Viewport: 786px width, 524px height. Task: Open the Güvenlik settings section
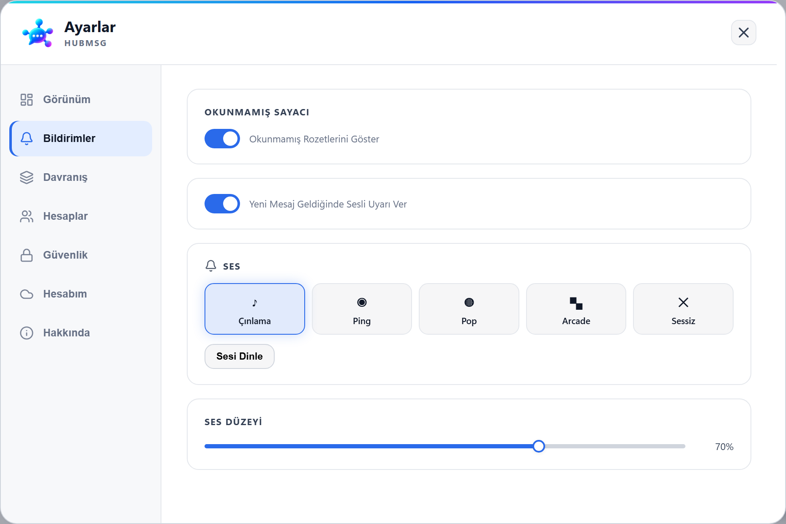click(x=81, y=255)
